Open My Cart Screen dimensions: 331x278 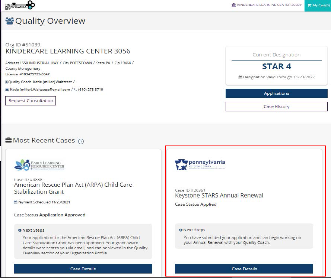tap(318, 5)
